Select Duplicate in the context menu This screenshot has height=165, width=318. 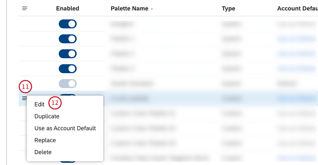coord(47,116)
